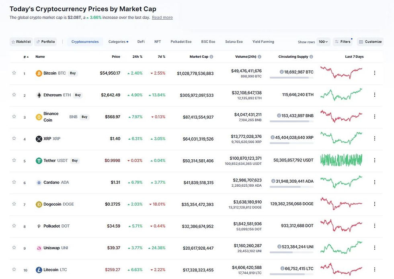This screenshot has height=279, width=394.
Task: Open the three-dot menu for Cardano
Action: coord(374,182)
